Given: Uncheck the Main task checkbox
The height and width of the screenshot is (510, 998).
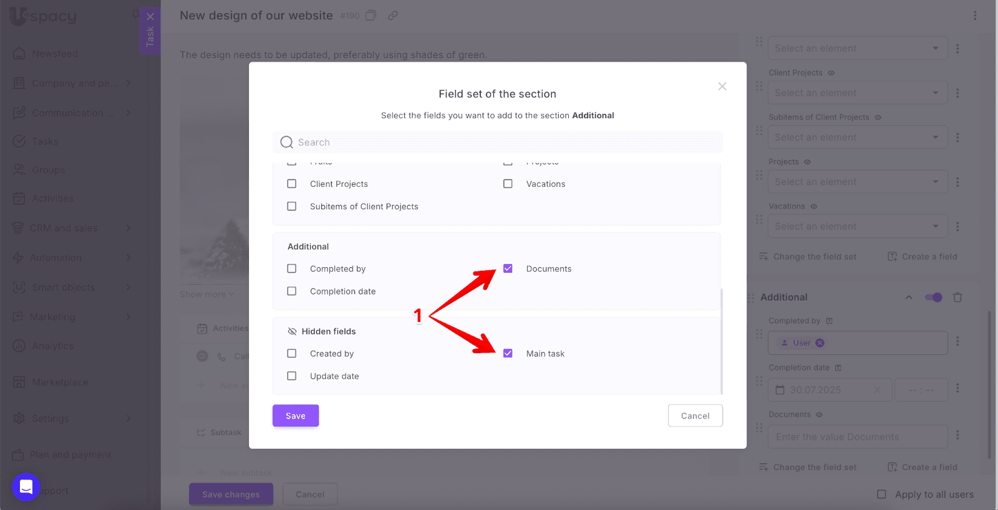Looking at the screenshot, I should coord(508,354).
